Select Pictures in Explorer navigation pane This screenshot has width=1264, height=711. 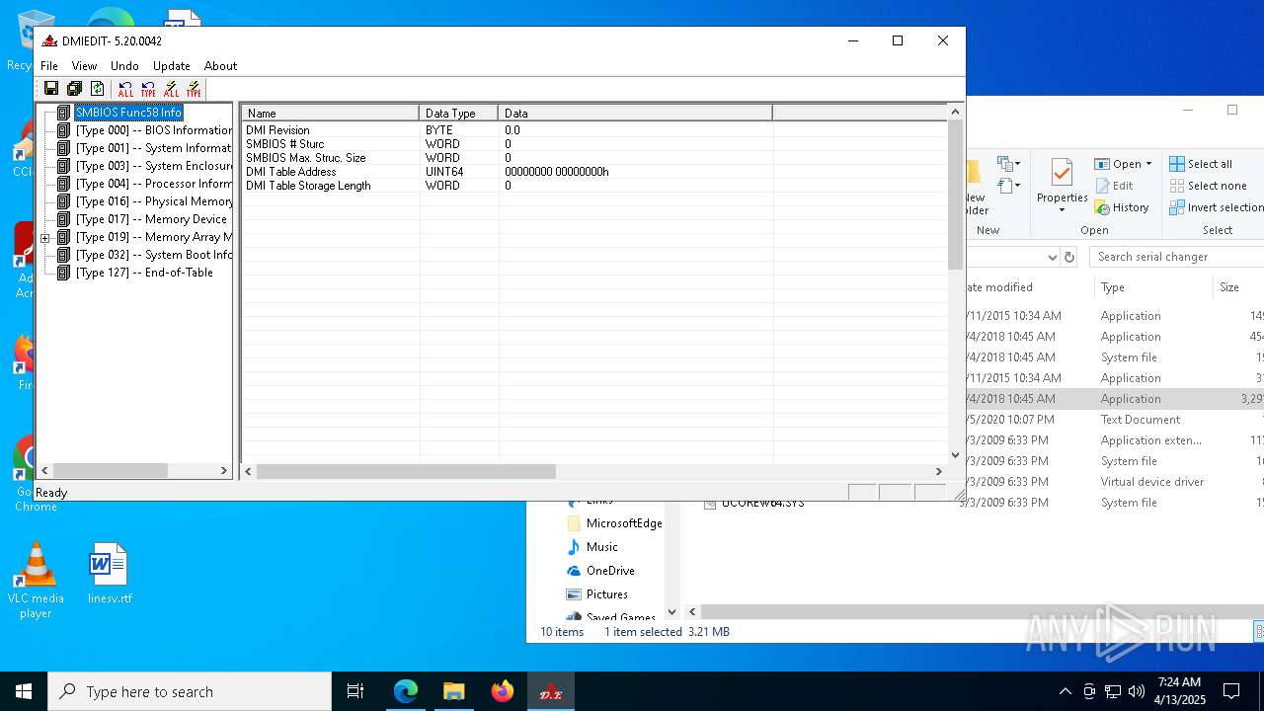tap(596, 594)
